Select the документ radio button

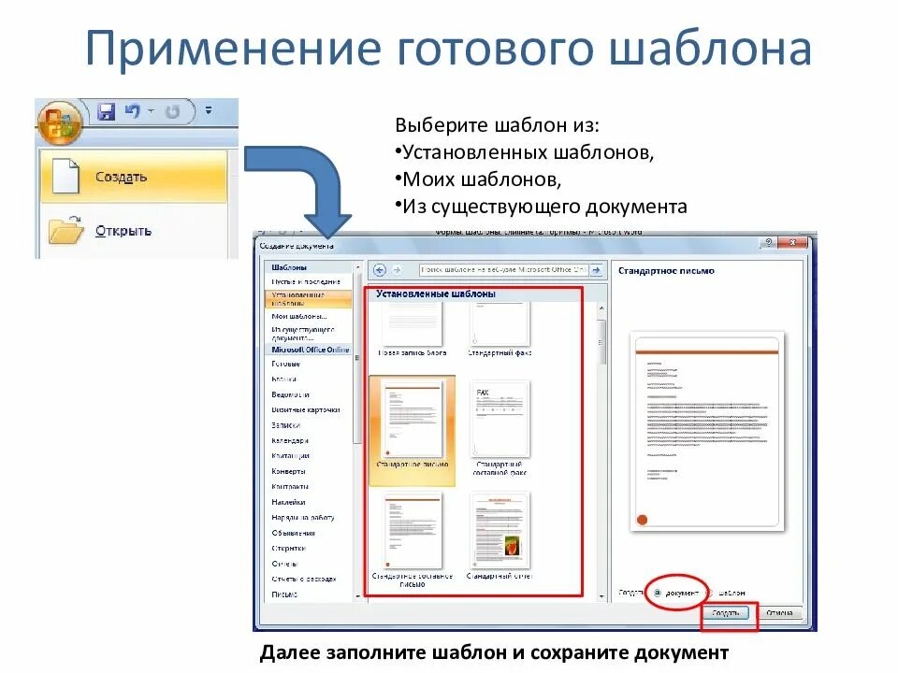click(x=658, y=593)
